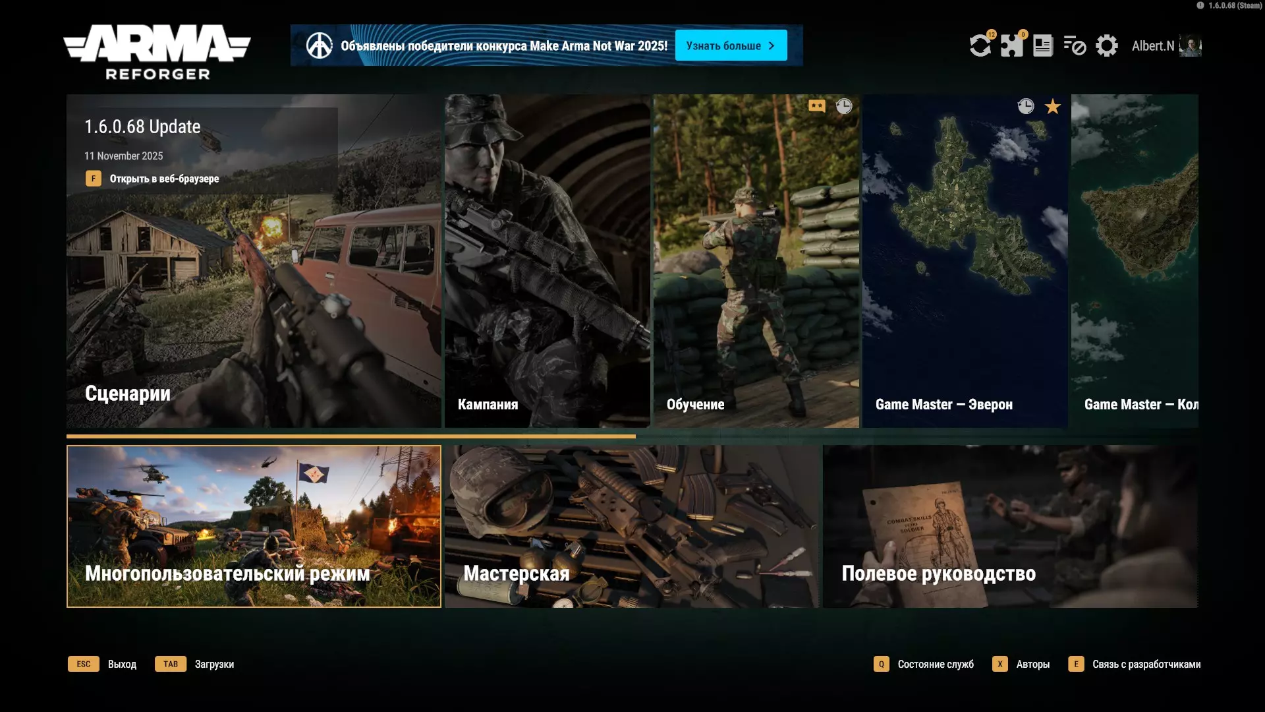The height and width of the screenshot is (712, 1265).
Task: Open the Мастерская tile
Action: point(631,526)
